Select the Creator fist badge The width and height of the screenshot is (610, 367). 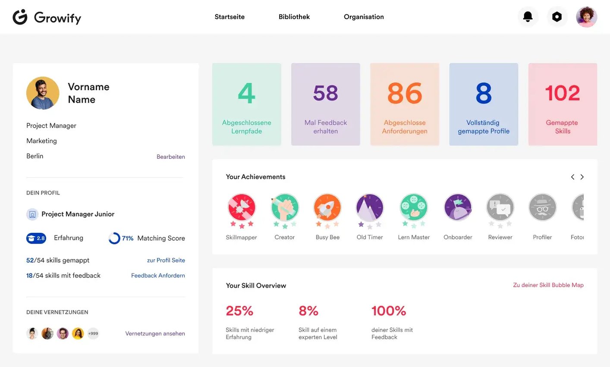point(285,207)
